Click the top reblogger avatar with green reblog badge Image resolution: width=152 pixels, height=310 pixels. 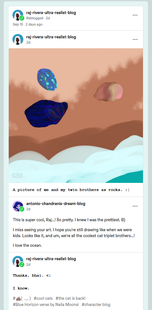click(x=18, y=15)
